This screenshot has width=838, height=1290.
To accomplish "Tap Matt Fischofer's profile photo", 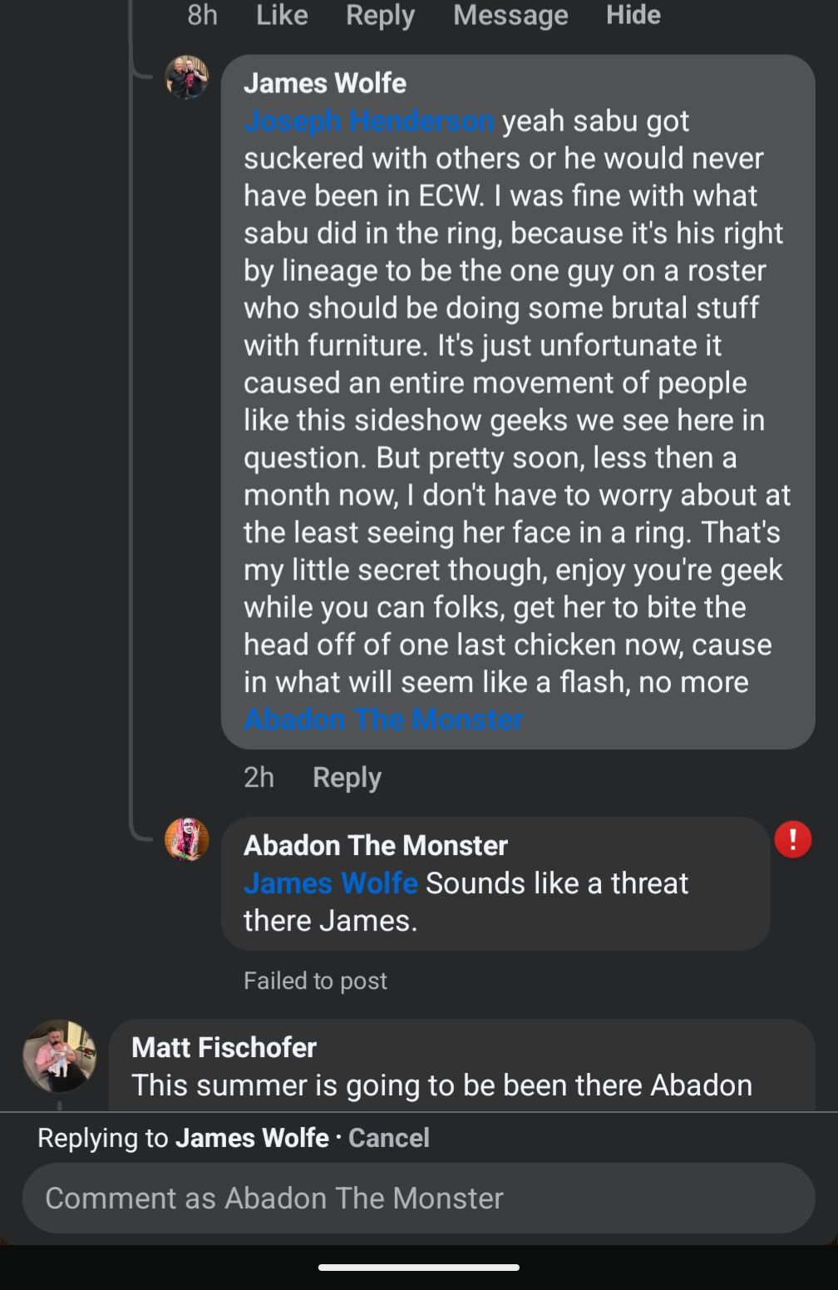I will click(x=59, y=1055).
